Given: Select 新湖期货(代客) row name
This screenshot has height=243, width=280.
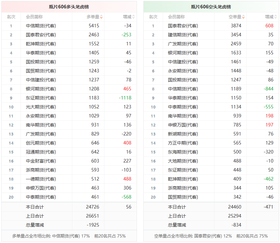Looking at the screenshot, I should coord(183,134).
